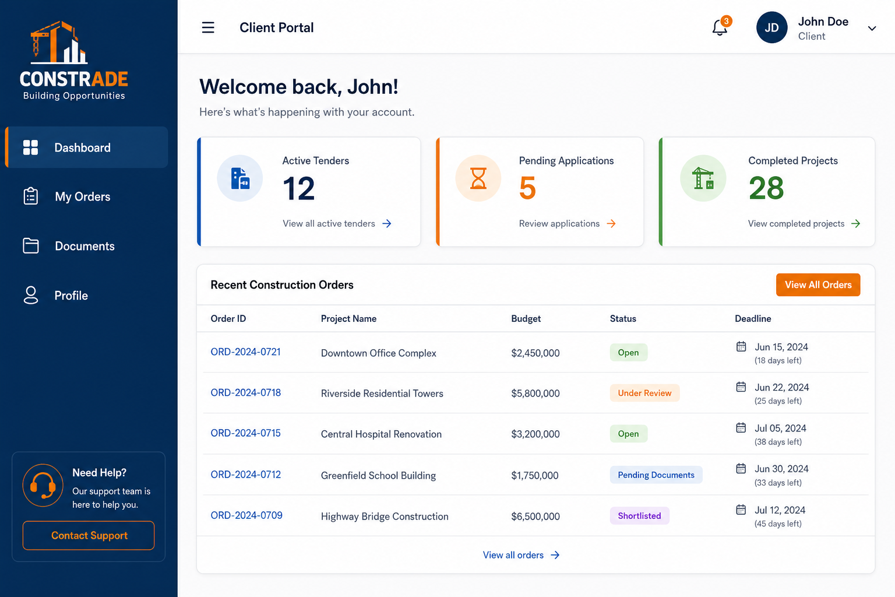
Task: Open the hamburger menu icon
Action: point(208,27)
